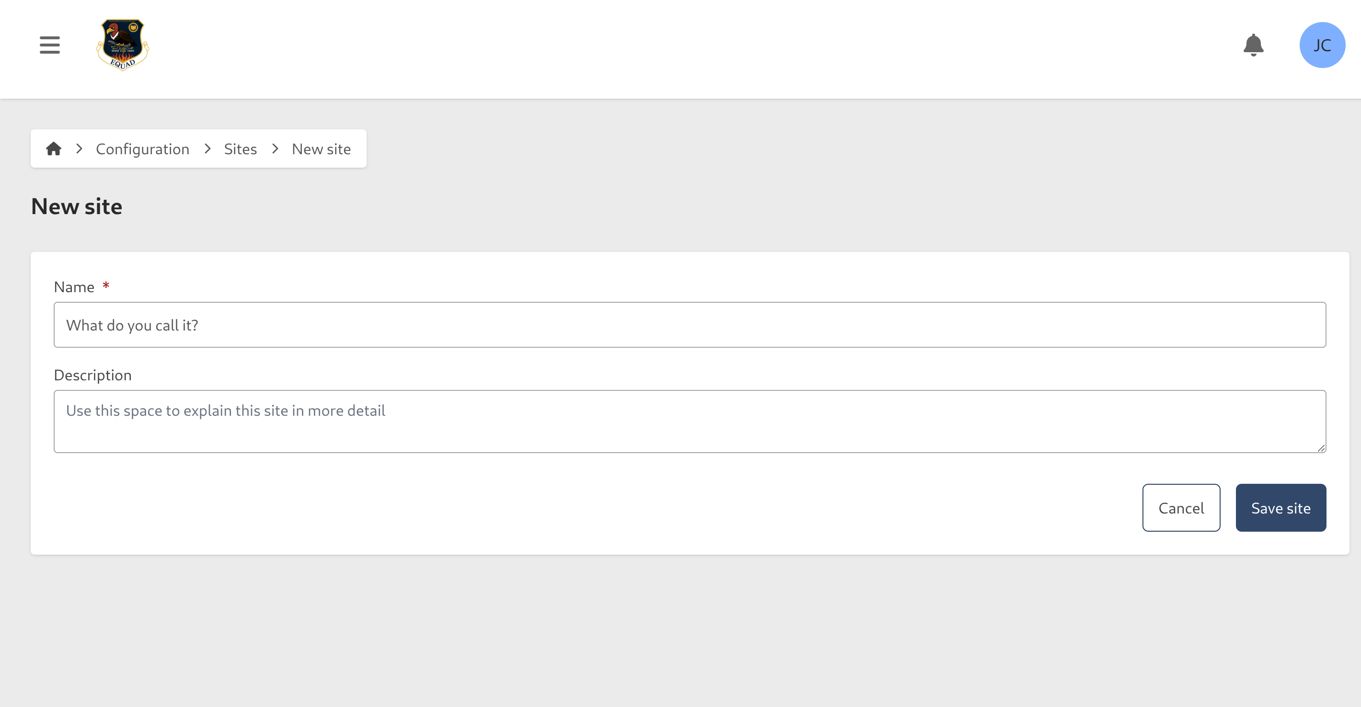Click the red asterisk beside Name
This screenshot has height=707, width=1361.
point(105,285)
